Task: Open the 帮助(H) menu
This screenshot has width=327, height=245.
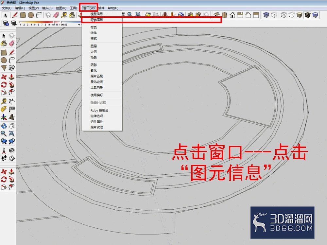Action: [113, 8]
